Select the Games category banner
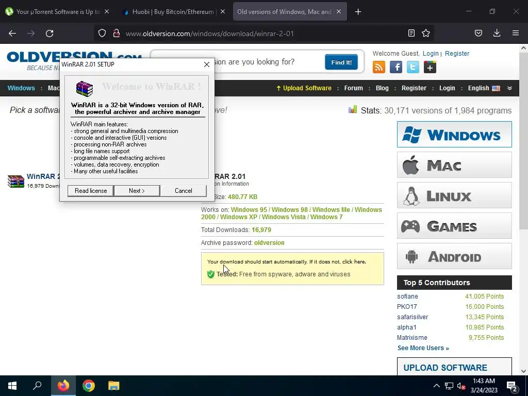The height and width of the screenshot is (396, 528). (x=454, y=226)
